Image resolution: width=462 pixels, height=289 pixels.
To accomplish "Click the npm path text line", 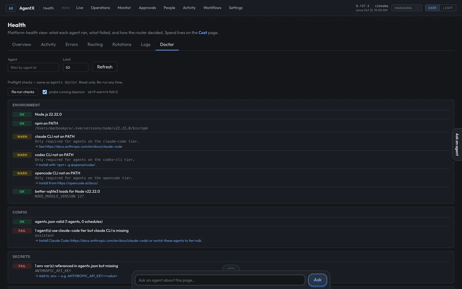I will click(91, 128).
